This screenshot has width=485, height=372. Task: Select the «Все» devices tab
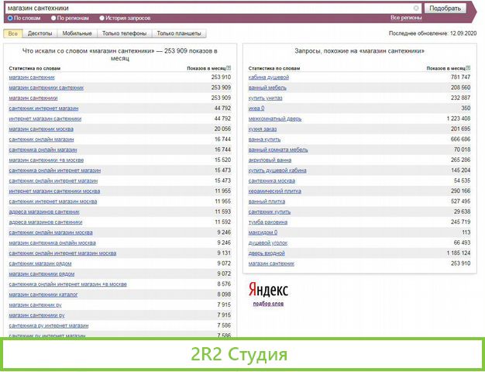(x=12, y=33)
